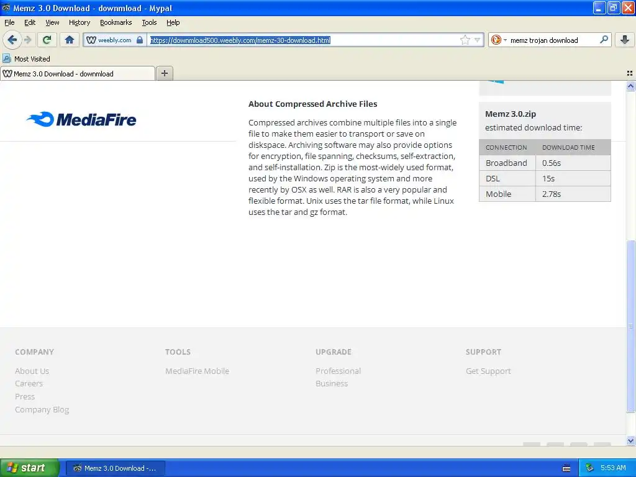Open the Windows Start menu
The height and width of the screenshot is (477, 636).
(x=29, y=468)
